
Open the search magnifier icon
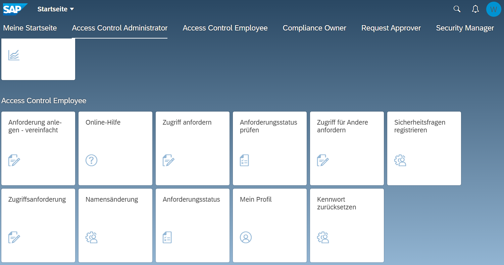pyautogui.click(x=457, y=9)
